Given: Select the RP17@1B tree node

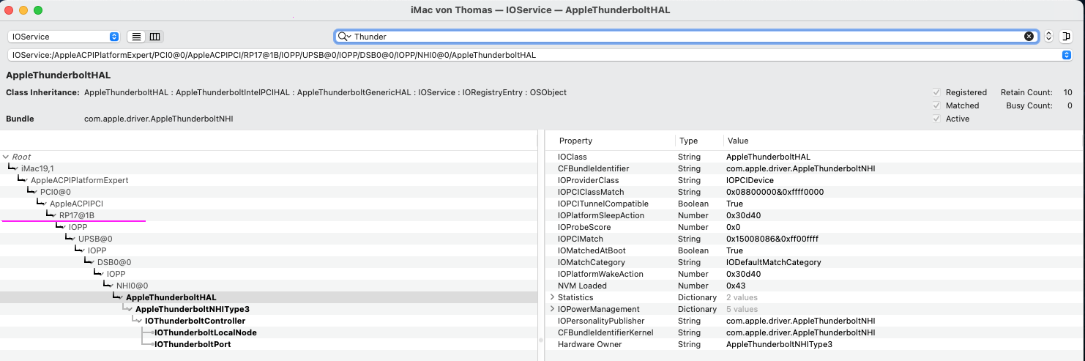Looking at the screenshot, I should click(76, 215).
